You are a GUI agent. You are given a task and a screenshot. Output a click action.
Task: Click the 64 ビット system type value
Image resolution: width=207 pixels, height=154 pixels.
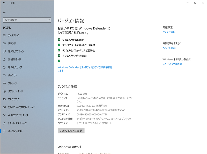coord(104,119)
